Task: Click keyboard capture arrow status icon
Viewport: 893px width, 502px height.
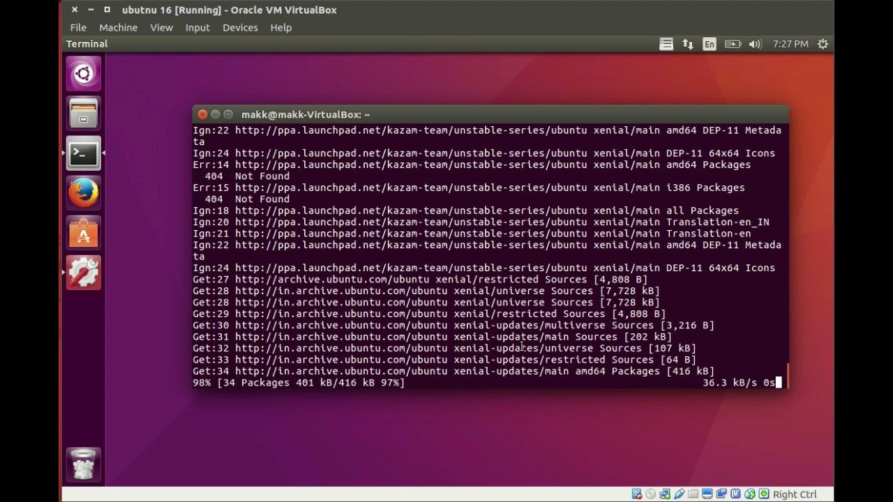Action: 764,494
